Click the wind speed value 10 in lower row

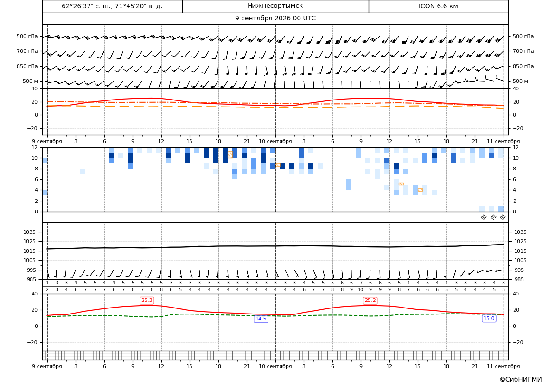pos(361,290)
